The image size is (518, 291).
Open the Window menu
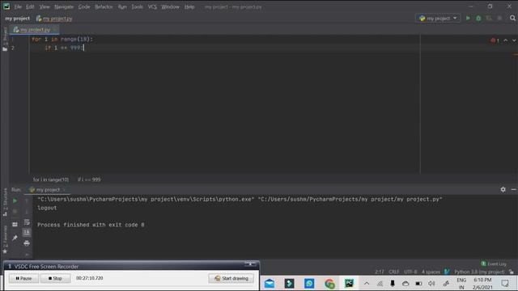tap(170, 6)
